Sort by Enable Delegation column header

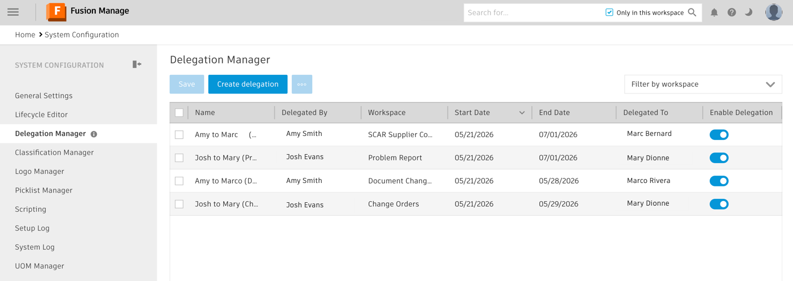pyautogui.click(x=741, y=113)
